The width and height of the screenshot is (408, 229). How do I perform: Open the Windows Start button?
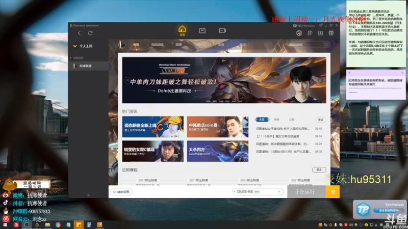5,225
